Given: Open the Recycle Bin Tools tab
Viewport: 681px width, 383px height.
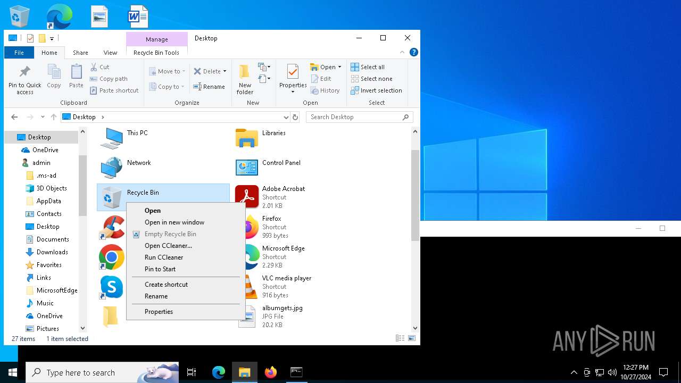Looking at the screenshot, I should [x=156, y=53].
